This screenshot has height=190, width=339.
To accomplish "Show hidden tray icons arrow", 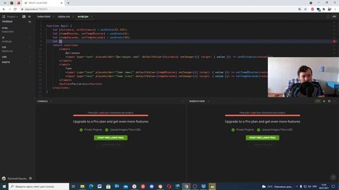I will [297, 186].
